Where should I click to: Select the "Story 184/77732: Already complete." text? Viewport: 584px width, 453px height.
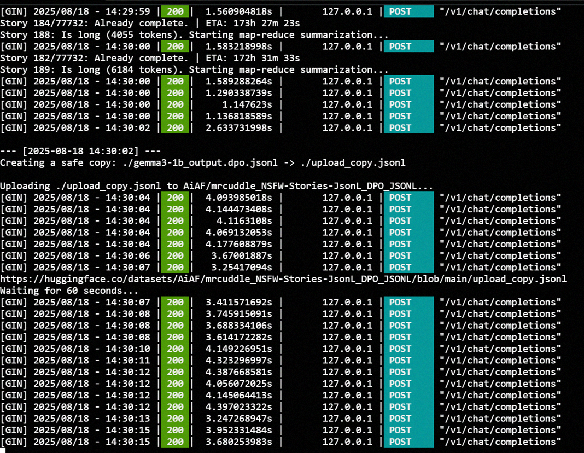pos(94,23)
